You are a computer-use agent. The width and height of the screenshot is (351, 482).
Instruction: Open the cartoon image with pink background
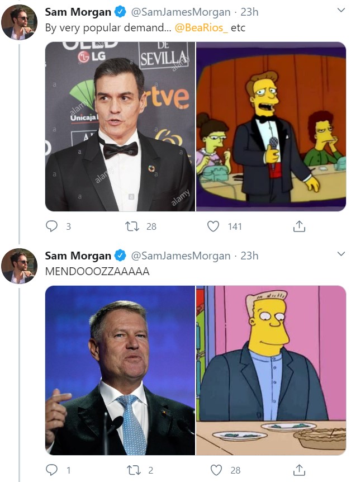(271, 370)
